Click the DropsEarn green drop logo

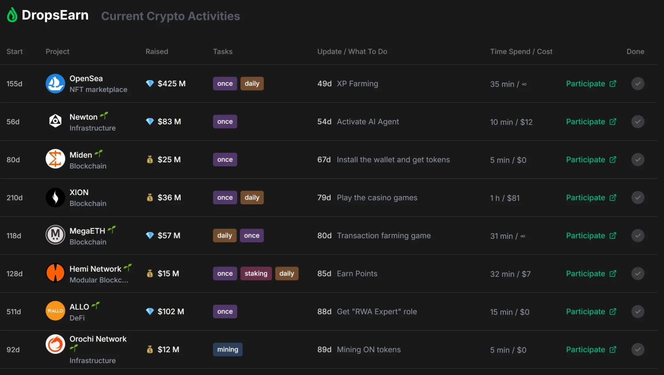click(12, 15)
